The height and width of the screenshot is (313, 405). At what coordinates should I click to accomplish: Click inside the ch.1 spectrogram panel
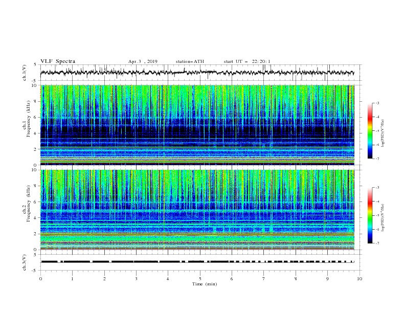pos(197,125)
